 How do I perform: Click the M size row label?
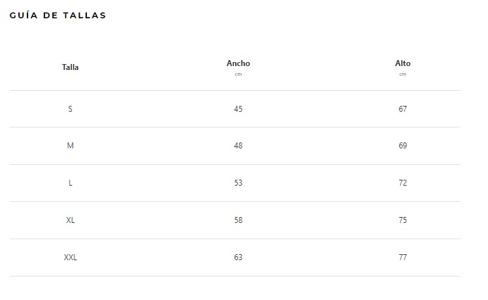pos(71,146)
